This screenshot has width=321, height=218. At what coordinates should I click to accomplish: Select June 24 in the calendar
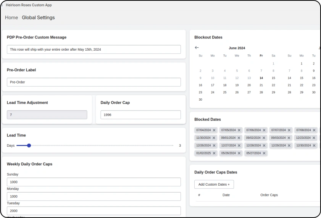pyautogui.click(x=213, y=92)
